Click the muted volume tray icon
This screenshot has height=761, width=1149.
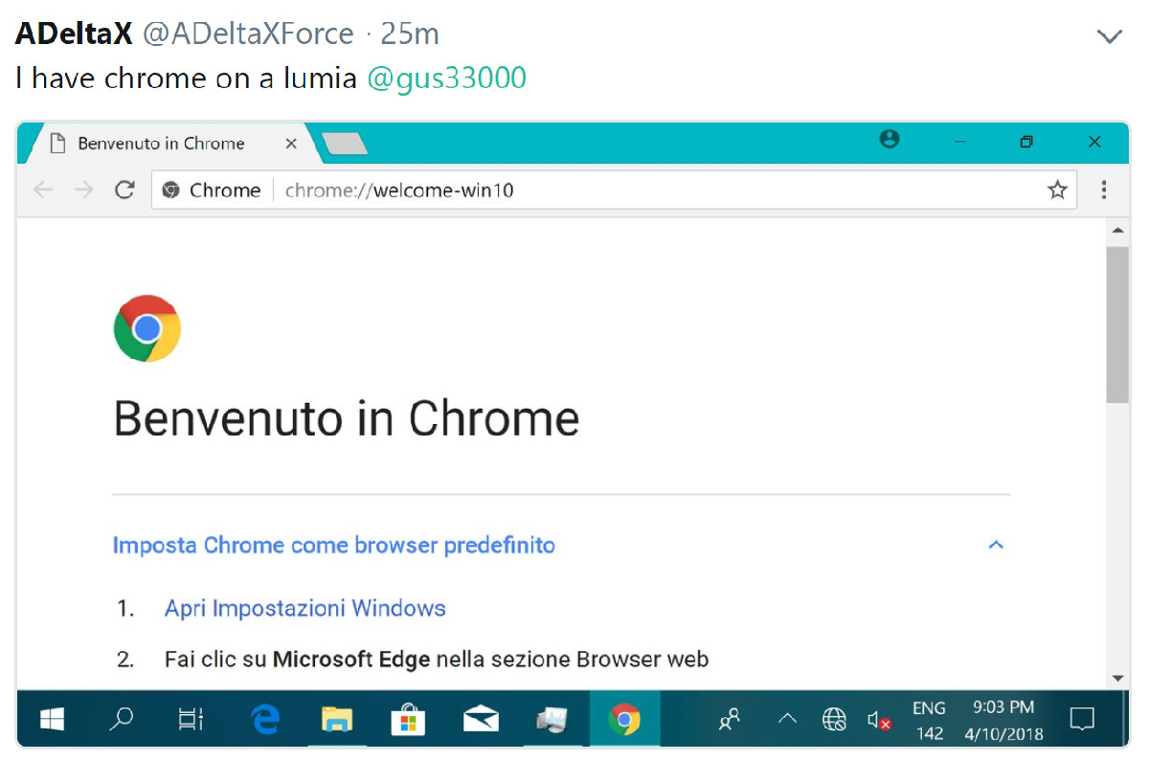tap(879, 719)
